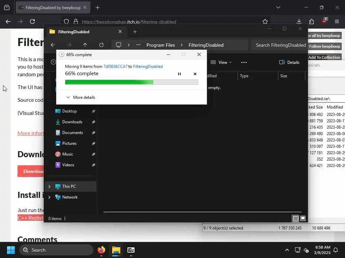345x258 pixels.
Task: Close the FilteringDisabled Explorer tab
Action: (x=120, y=32)
